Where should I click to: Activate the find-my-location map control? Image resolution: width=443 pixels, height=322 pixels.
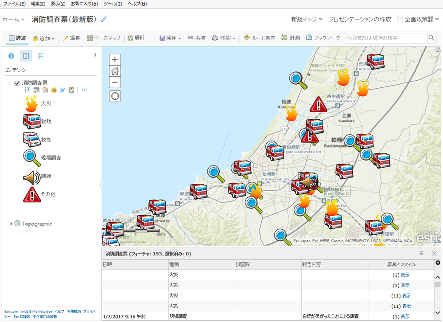tap(115, 96)
